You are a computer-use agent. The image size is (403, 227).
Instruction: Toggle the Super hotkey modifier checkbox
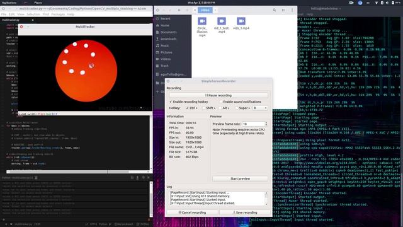tap(237, 108)
